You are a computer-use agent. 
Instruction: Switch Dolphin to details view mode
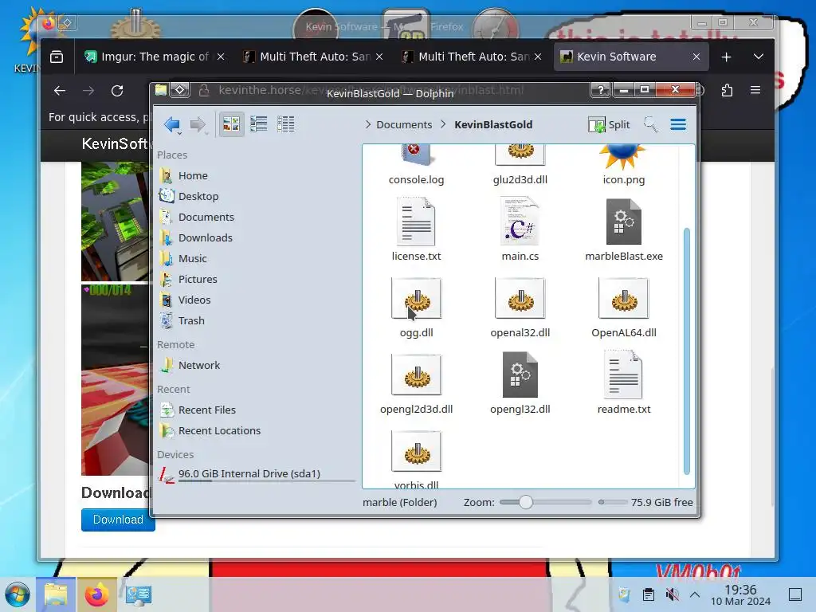coord(286,124)
